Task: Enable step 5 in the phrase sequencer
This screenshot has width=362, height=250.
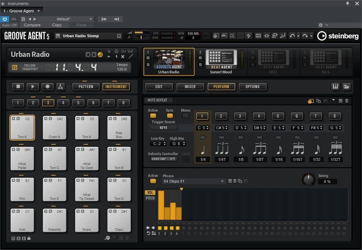Action: [183, 228]
